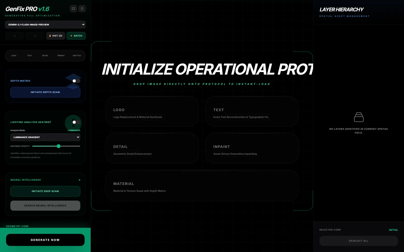404x252 pixels.
Task: Click the GEOMETRY CORE section label
Action: pos(17,226)
